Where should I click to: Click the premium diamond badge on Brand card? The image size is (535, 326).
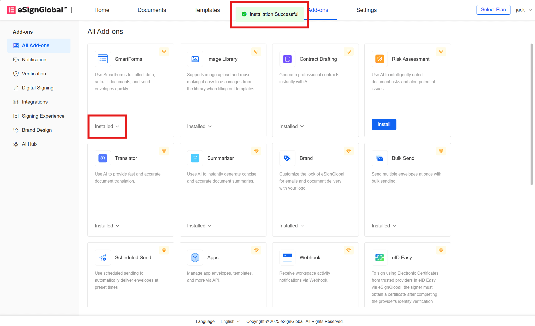click(x=349, y=151)
